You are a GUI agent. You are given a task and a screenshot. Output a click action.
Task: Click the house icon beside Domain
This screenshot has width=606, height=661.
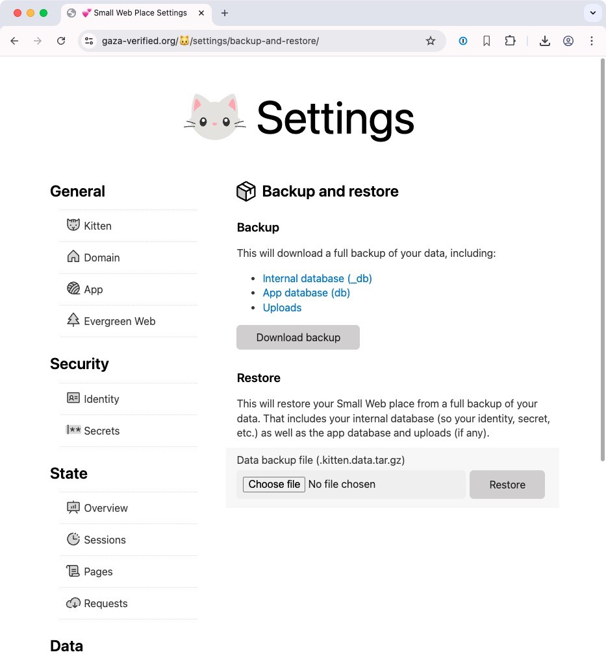coord(73,257)
